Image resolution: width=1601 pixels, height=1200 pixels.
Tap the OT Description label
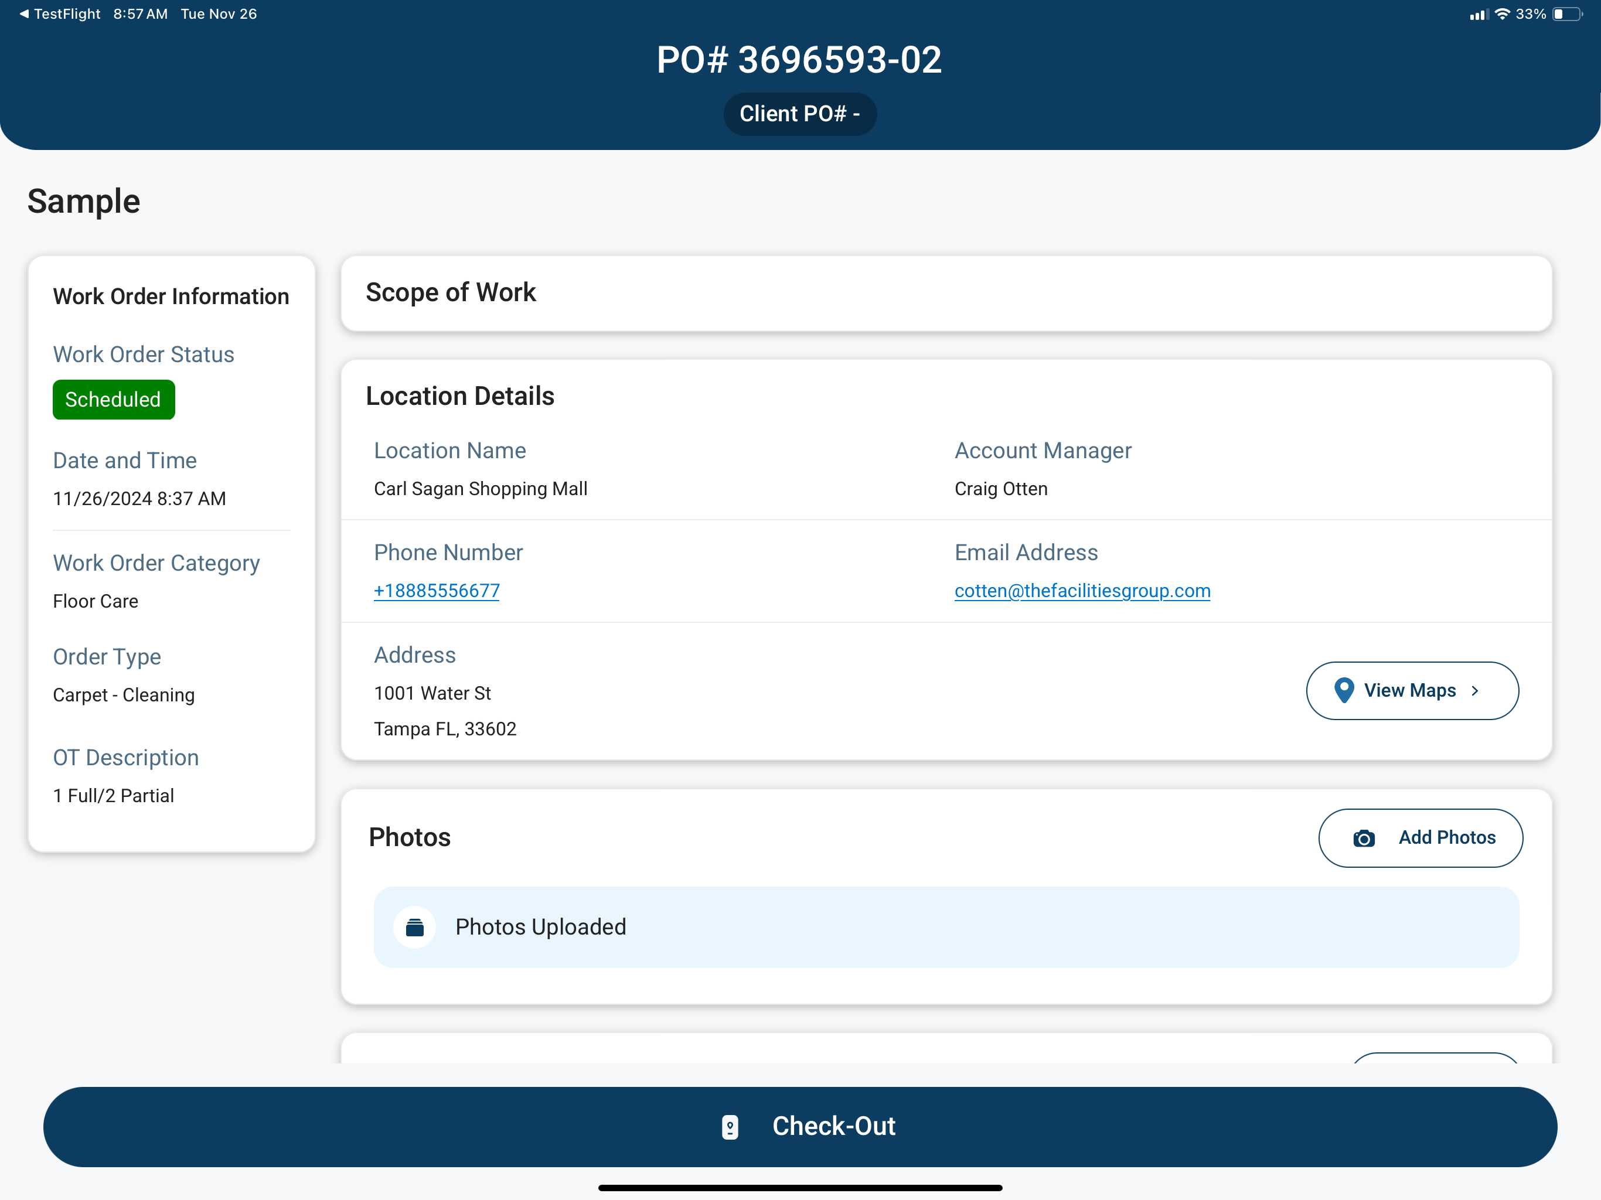[126, 758]
